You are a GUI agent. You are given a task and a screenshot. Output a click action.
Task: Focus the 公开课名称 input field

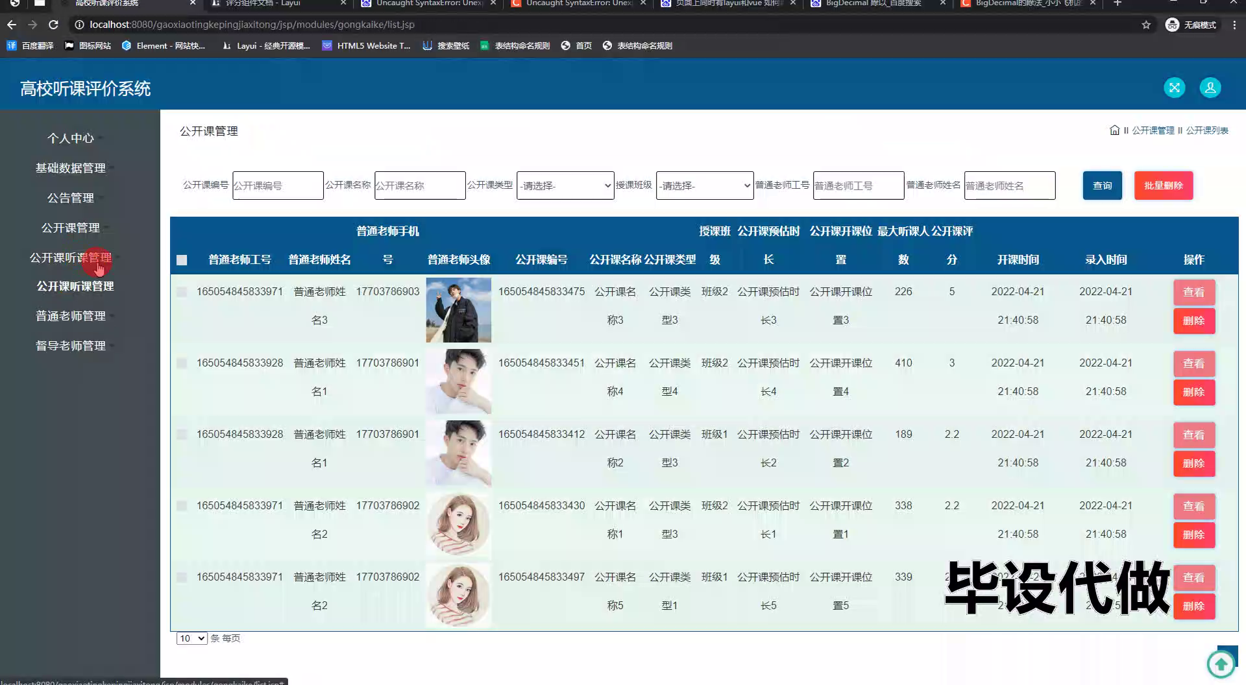420,186
